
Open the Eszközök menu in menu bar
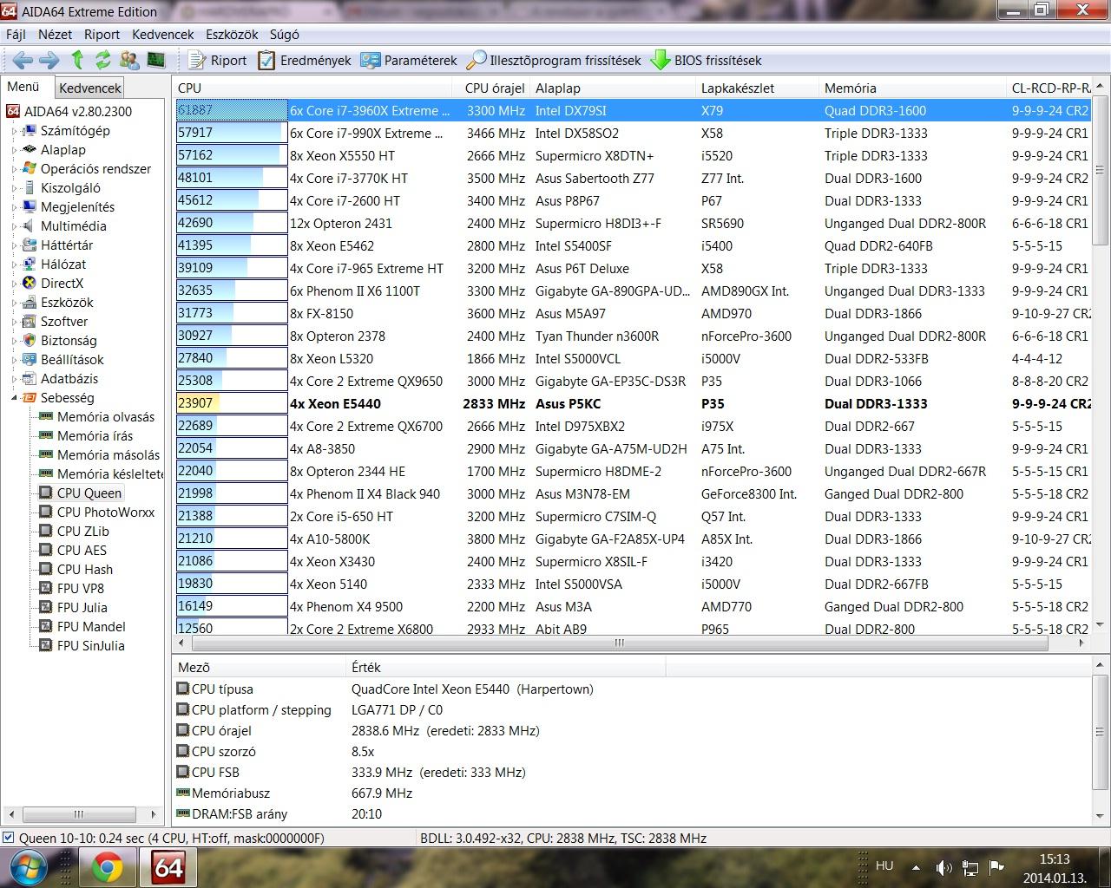(x=232, y=35)
